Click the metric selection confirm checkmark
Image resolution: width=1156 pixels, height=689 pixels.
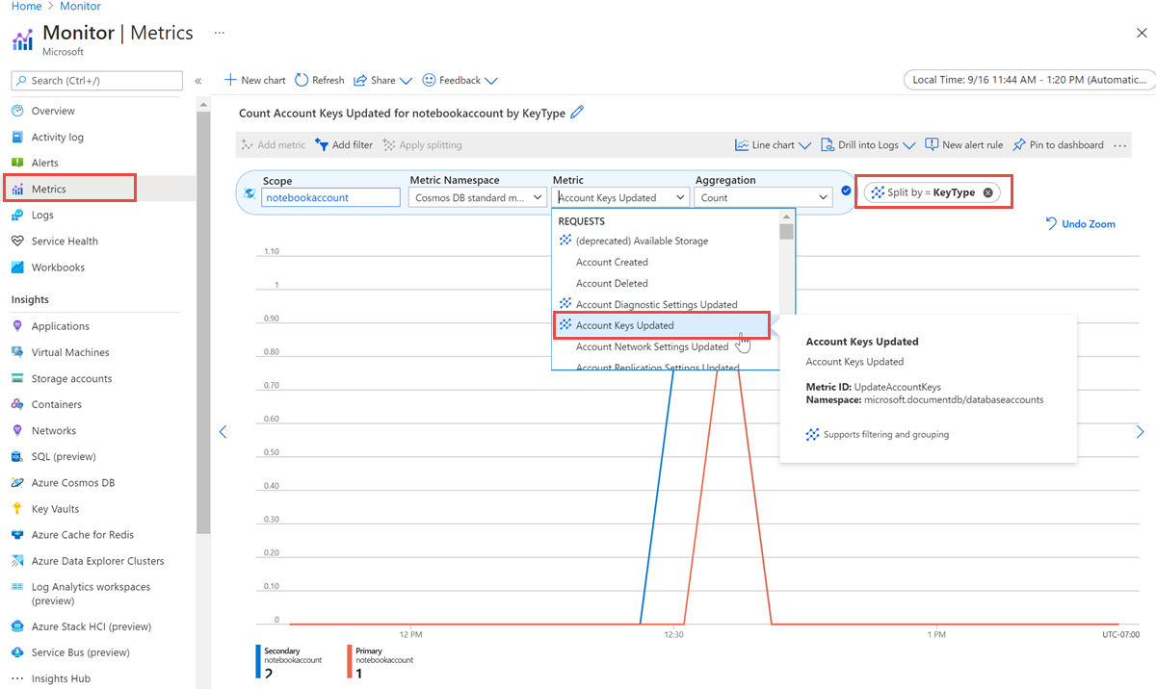[846, 191]
